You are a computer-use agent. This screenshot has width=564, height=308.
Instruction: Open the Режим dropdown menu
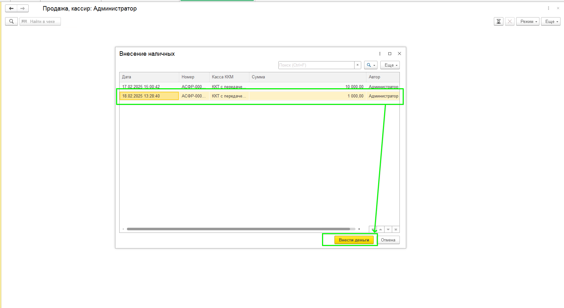pos(528,21)
